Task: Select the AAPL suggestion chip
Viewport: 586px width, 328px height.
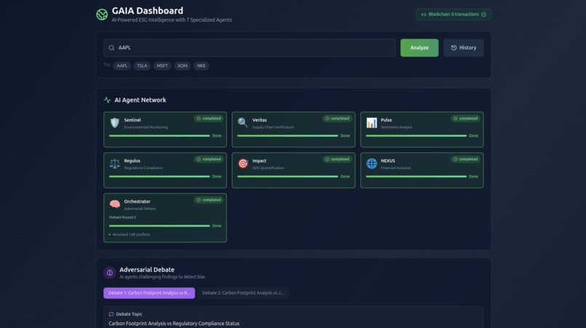Action: click(122, 66)
